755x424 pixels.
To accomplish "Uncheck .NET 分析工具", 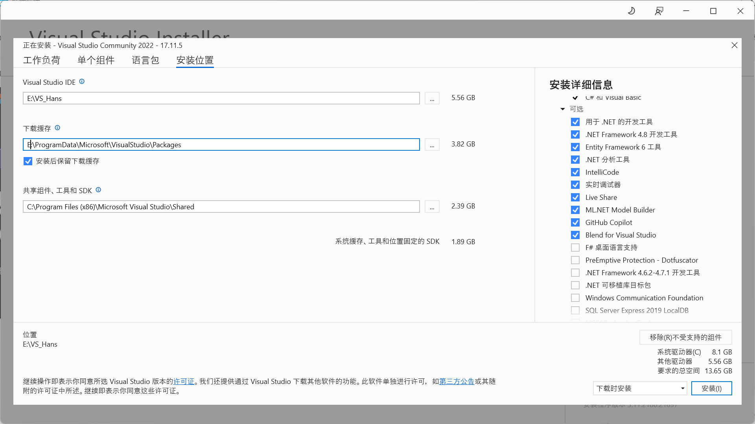I will [x=575, y=160].
